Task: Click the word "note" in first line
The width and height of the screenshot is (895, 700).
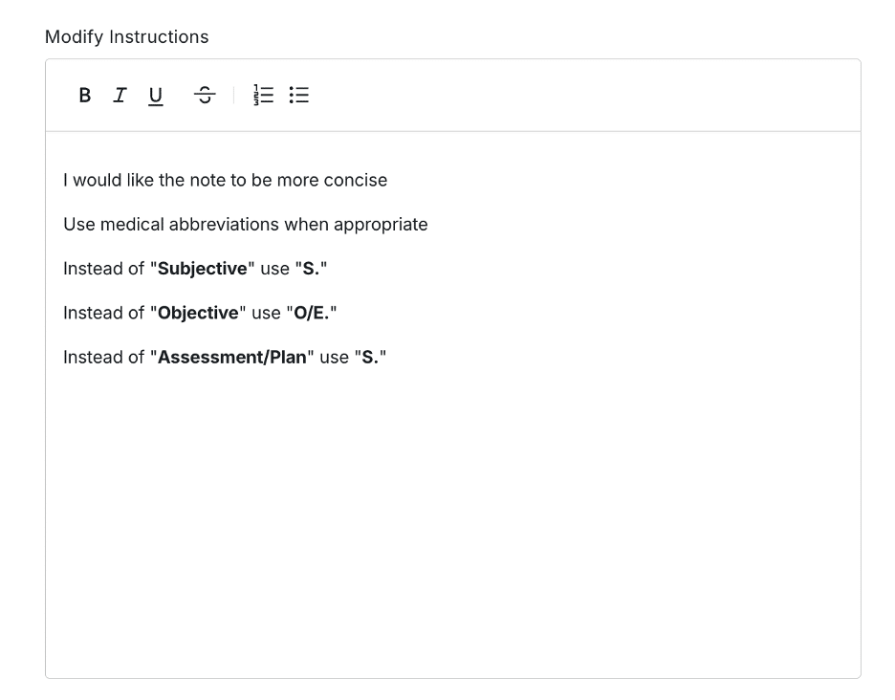Action: pyautogui.click(x=207, y=180)
